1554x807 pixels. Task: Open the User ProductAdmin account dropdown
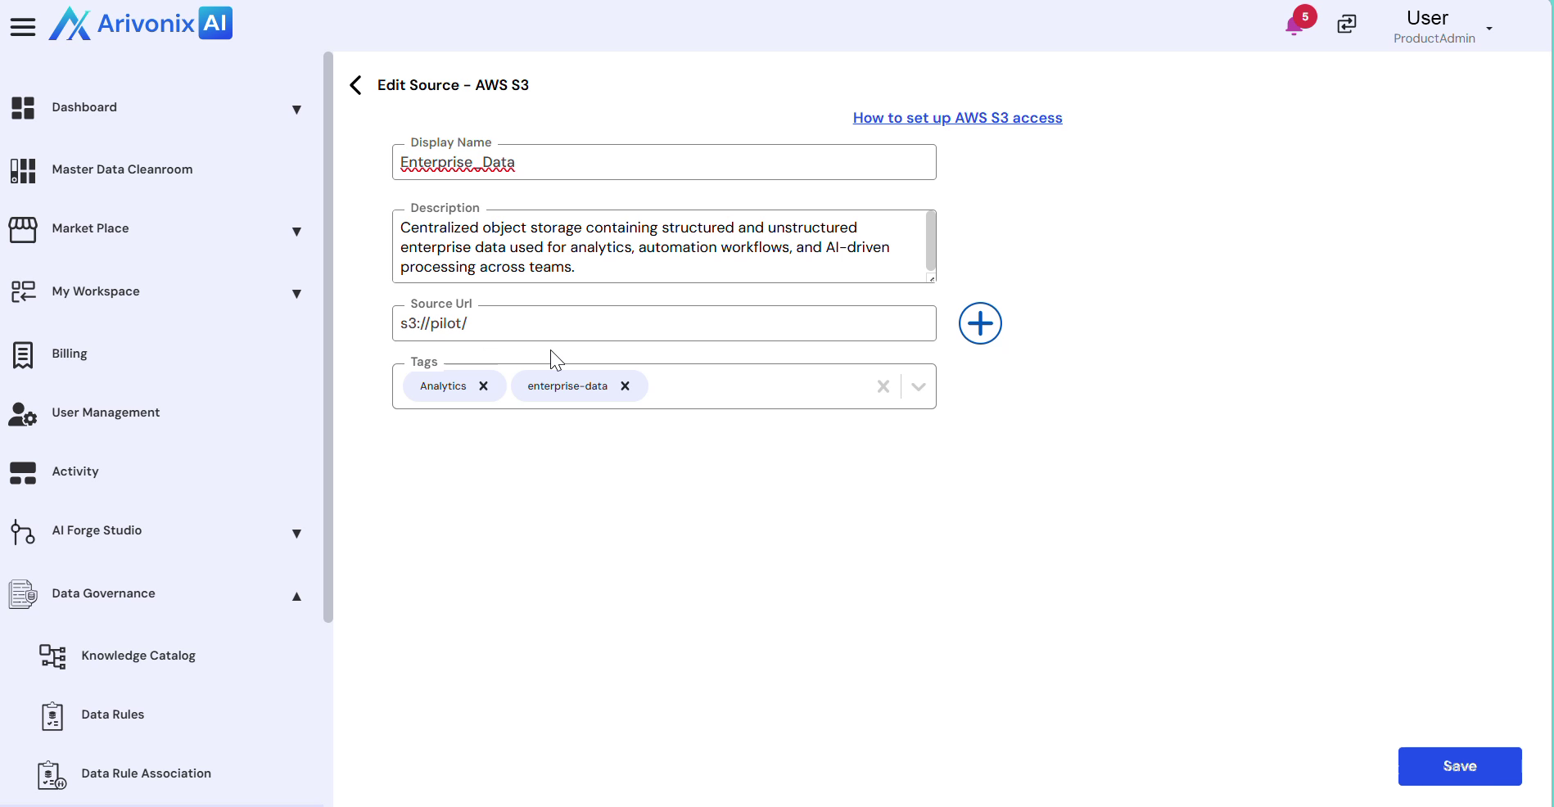[1488, 29]
